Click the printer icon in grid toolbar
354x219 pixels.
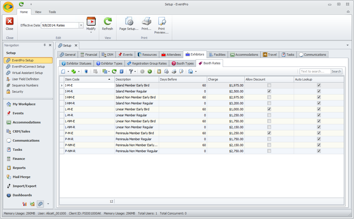click(174, 71)
